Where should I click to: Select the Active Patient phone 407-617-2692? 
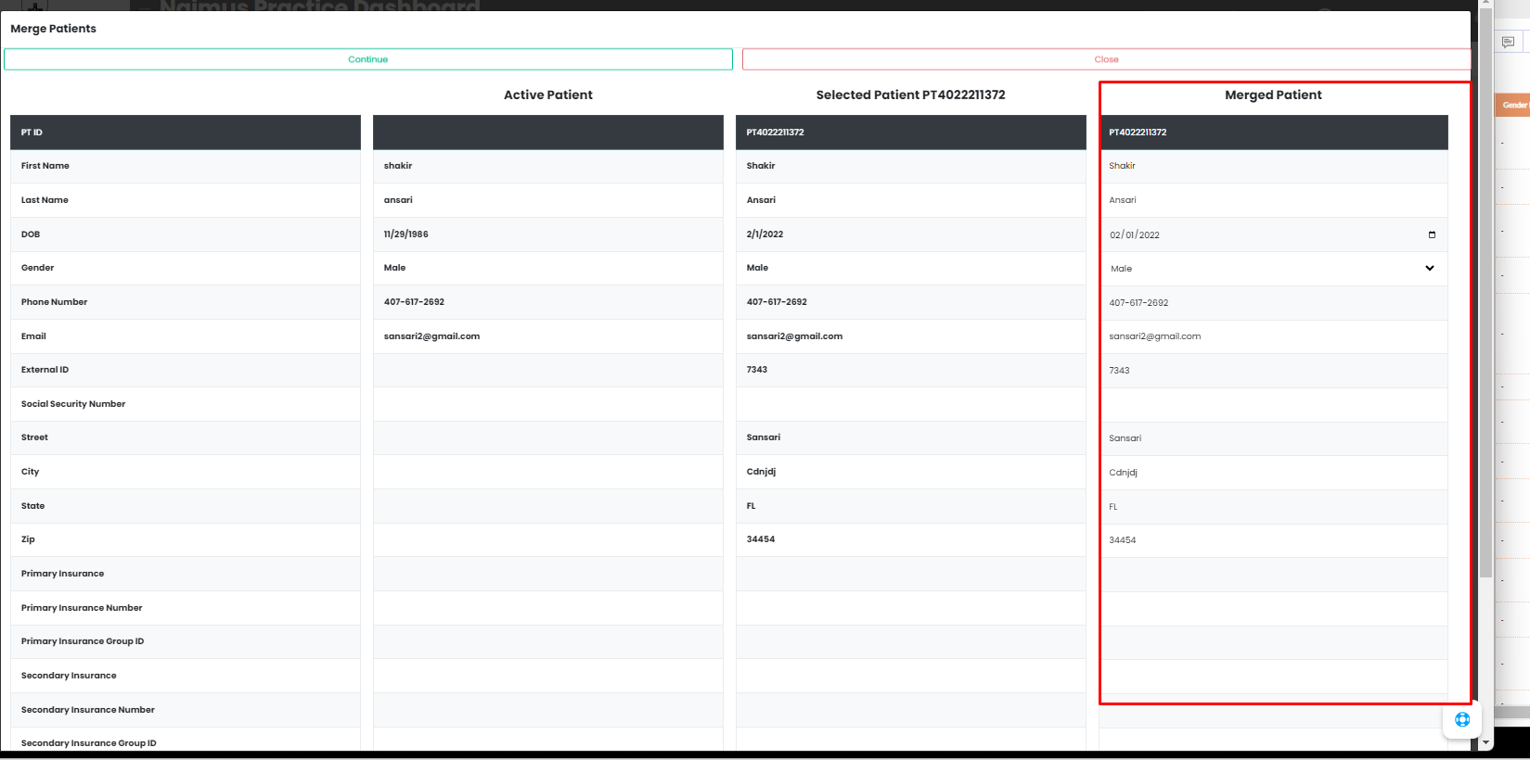point(414,302)
